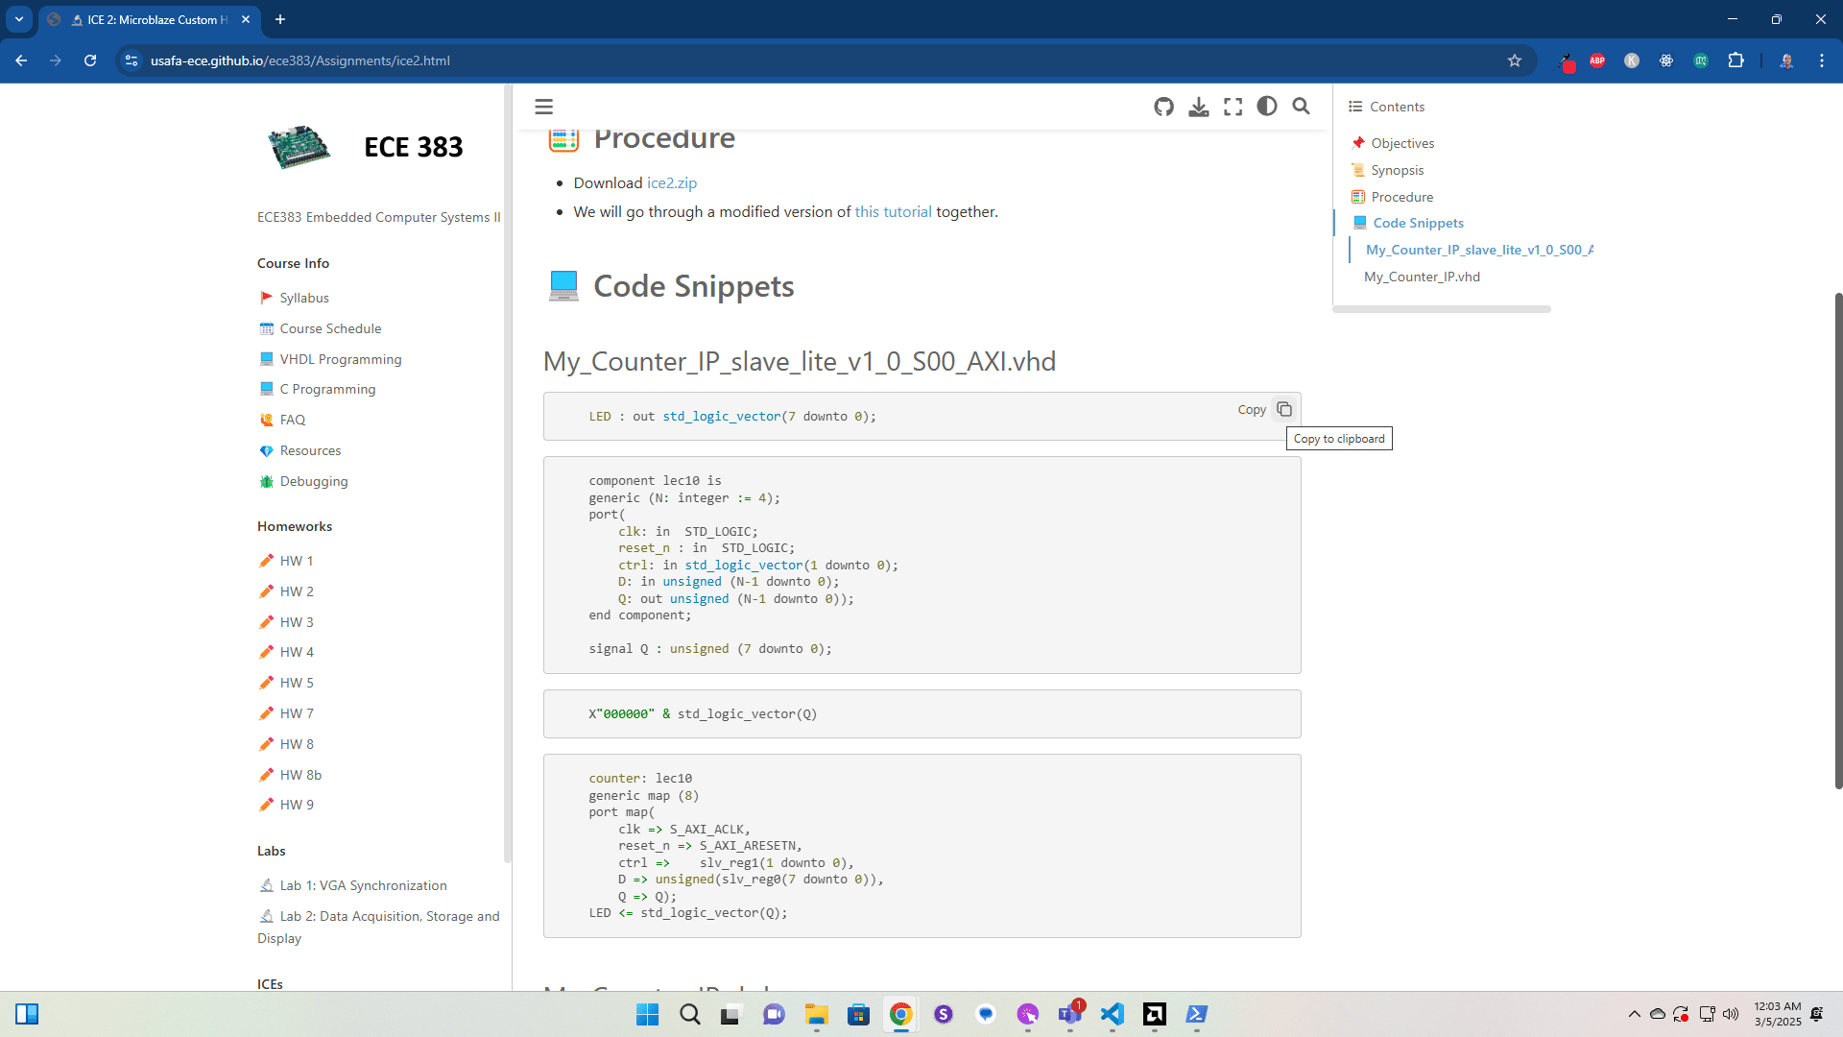Reload the page with the refresh icon
The image size is (1843, 1037).
point(90,60)
